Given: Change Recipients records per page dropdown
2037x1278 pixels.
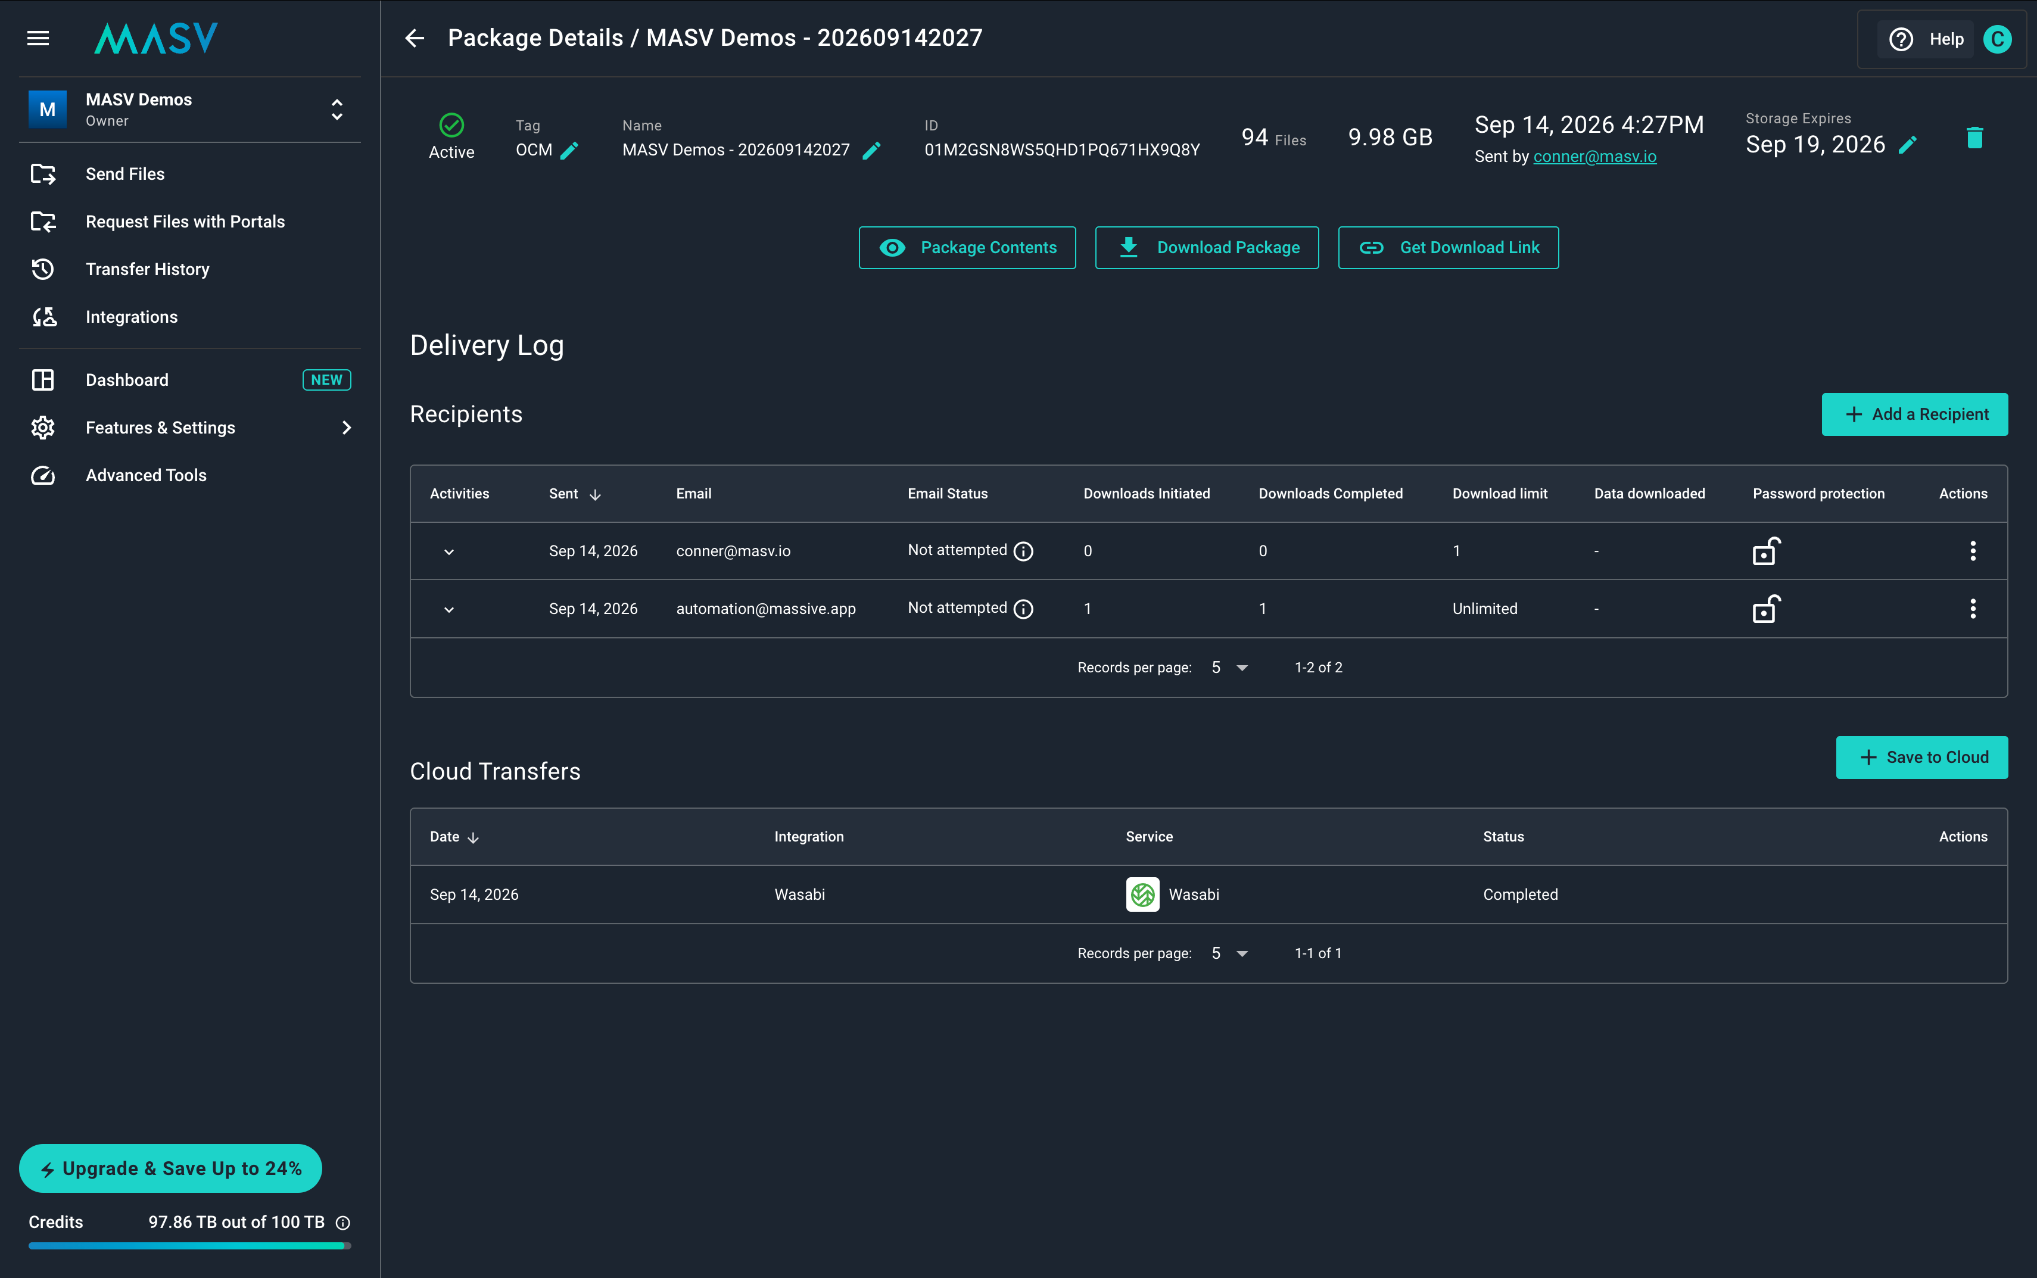Looking at the screenshot, I should (x=1229, y=668).
